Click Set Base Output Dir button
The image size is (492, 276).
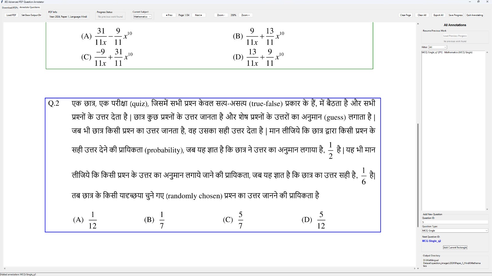[x=31, y=15]
